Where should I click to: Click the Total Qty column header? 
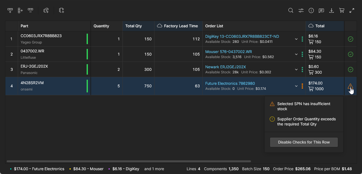139,26
